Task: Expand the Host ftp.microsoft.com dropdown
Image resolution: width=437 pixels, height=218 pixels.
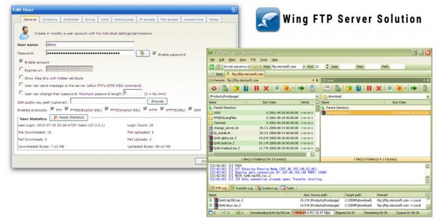Action: tap(304, 66)
